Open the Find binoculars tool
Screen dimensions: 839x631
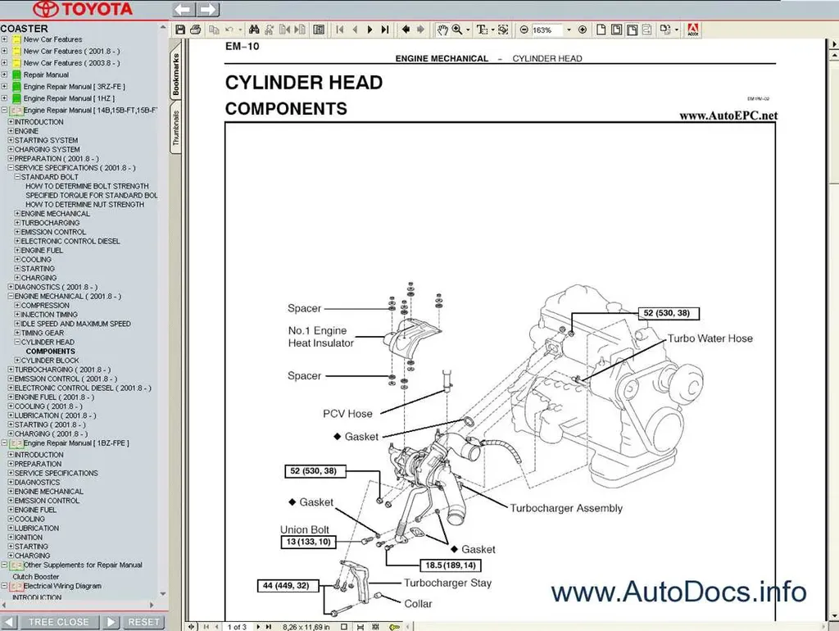pyautogui.click(x=254, y=30)
